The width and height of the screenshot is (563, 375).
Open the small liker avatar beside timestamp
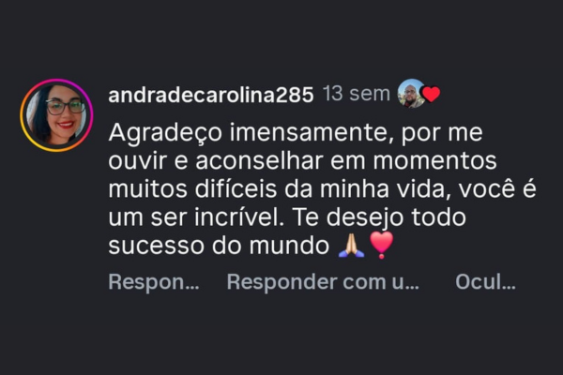click(412, 94)
